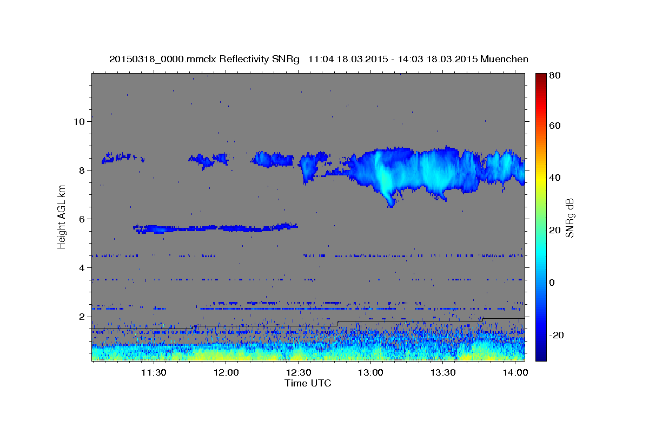Click the Height AGL km axis title
The width and height of the screenshot is (649, 433).
click(x=62, y=216)
